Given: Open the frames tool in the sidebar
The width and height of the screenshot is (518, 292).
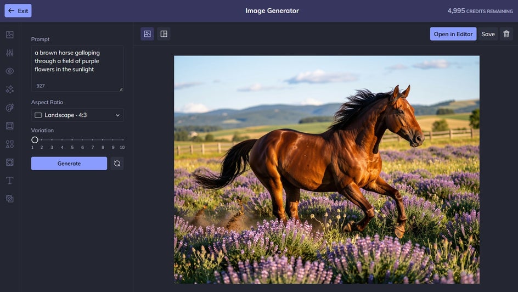Looking at the screenshot, I should coord(9,126).
